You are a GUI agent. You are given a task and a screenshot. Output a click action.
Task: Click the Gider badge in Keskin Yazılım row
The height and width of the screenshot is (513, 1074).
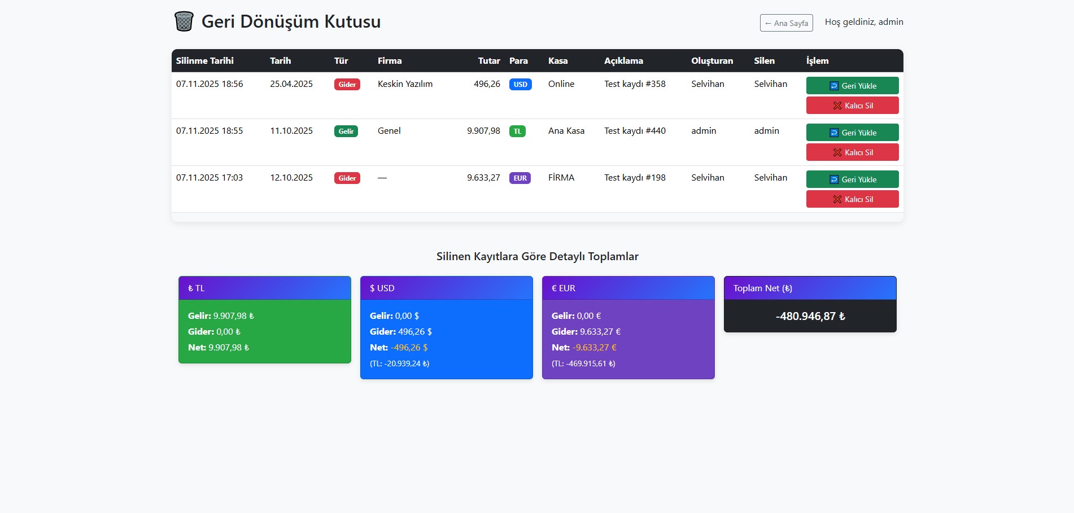pos(347,85)
